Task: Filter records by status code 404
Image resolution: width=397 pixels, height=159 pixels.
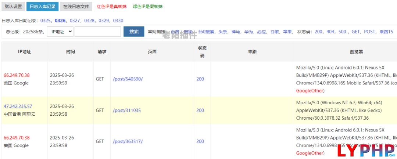Action: click(x=330, y=32)
